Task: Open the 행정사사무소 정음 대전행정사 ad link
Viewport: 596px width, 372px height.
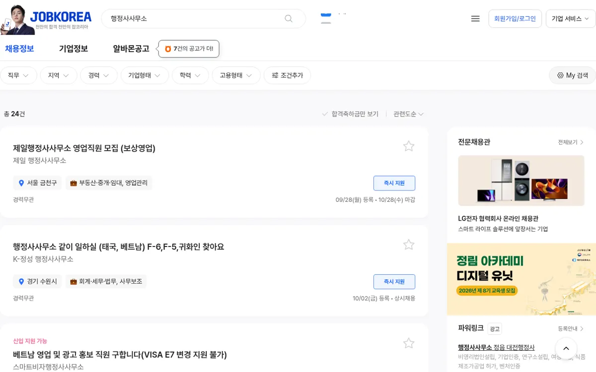Action: pyautogui.click(x=496, y=347)
